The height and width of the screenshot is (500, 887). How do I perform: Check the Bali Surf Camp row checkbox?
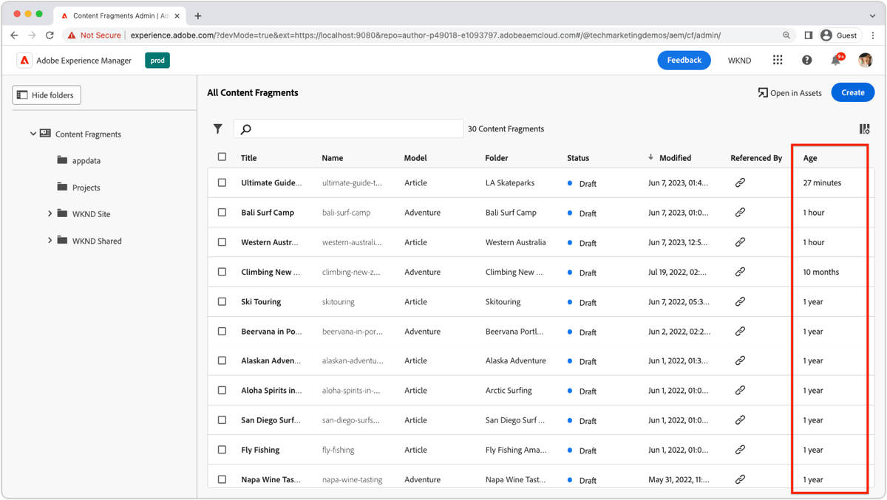pyautogui.click(x=222, y=212)
